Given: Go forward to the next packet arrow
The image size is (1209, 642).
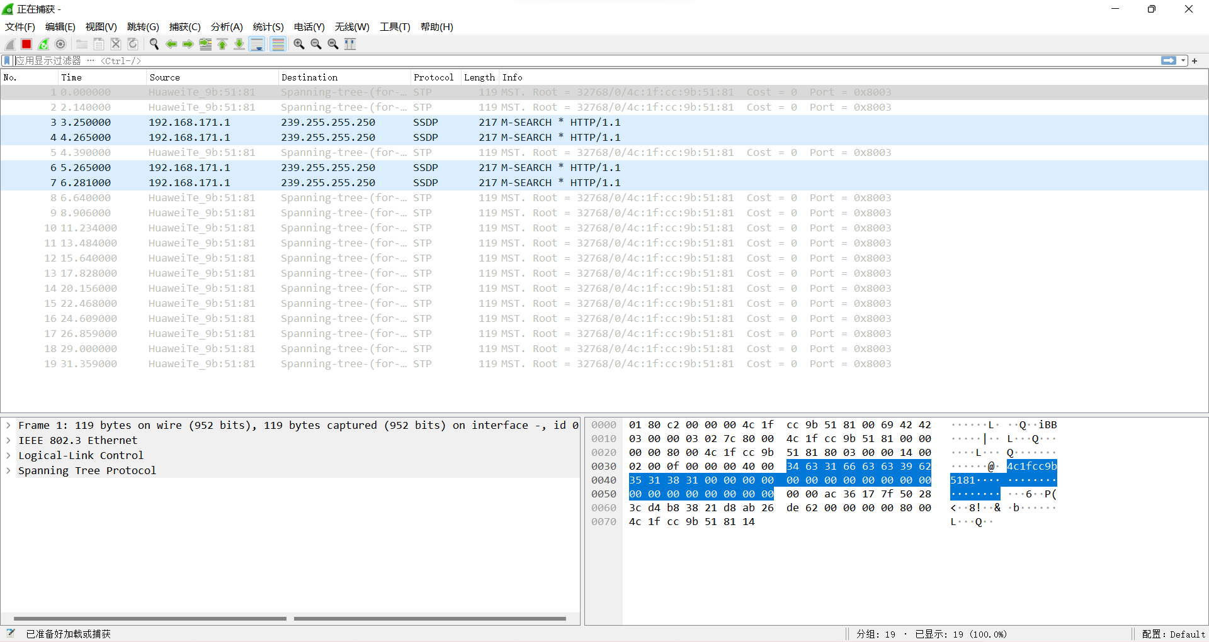Looking at the screenshot, I should coord(188,44).
